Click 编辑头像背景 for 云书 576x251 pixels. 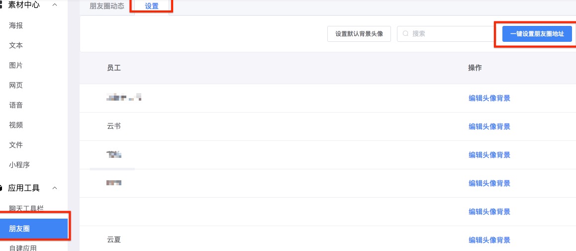(489, 126)
